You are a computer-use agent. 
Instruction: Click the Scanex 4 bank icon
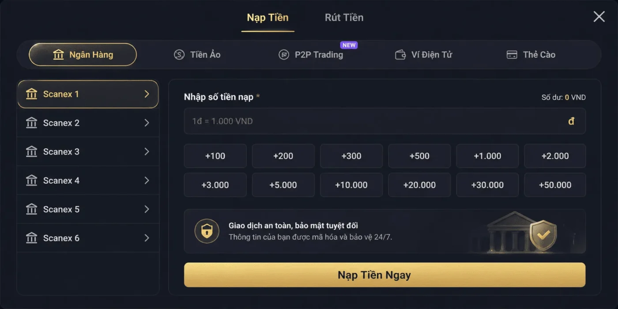tap(31, 180)
